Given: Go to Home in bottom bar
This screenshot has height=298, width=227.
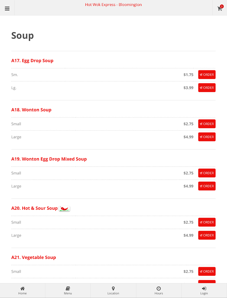Looking at the screenshot, I should tap(23, 291).
